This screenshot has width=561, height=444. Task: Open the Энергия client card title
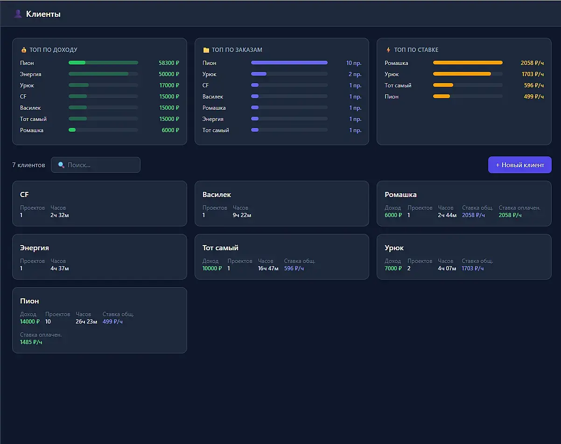[35, 248]
